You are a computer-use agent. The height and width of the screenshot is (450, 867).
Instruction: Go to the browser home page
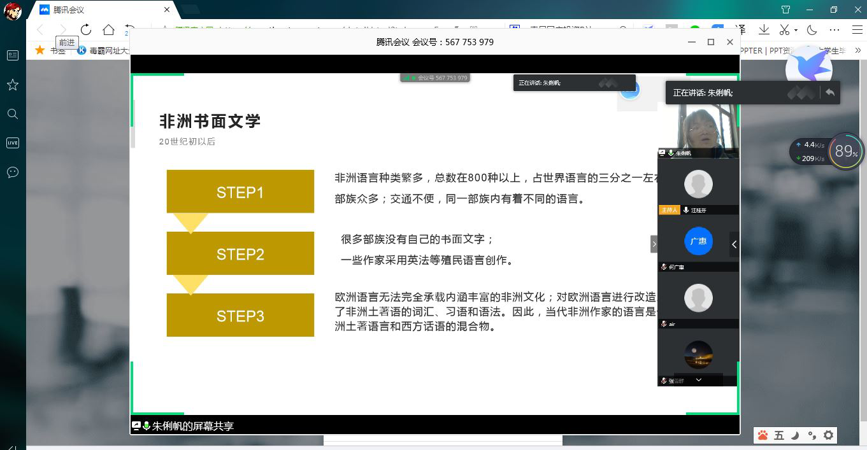click(x=109, y=30)
